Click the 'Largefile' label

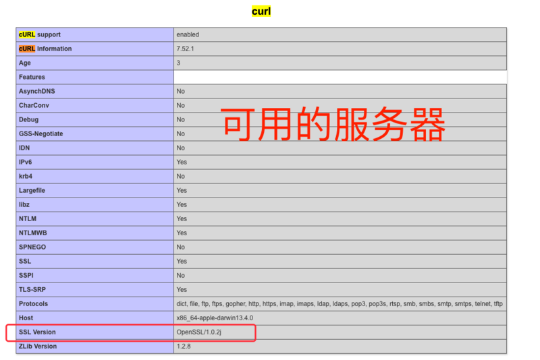tap(32, 191)
